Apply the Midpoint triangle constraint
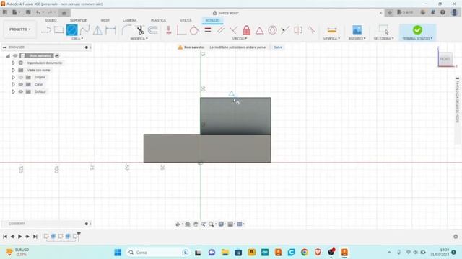This screenshot has width=462, height=259. pyautogui.click(x=259, y=30)
